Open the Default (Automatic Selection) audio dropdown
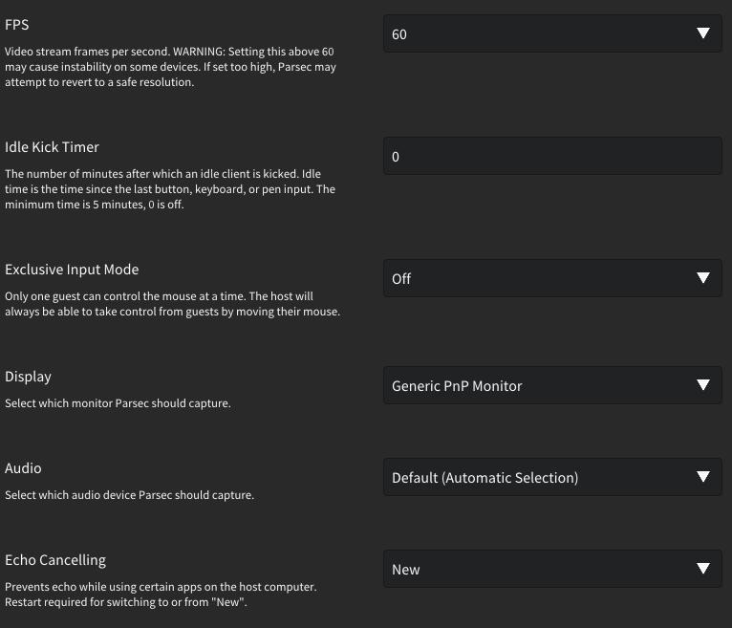 click(x=552, y=477)
